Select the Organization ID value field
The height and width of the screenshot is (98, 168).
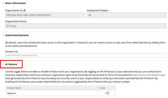45,15
